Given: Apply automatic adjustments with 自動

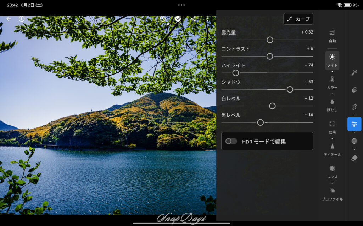Looking at the screenshot, I should click(332, 36).
